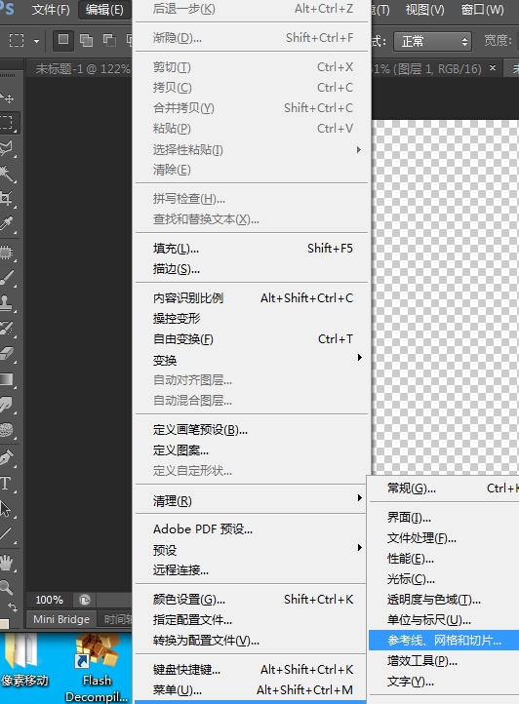519x704 pixels.
Task: Expand the 变换 submenu
Action: pyautogui.click(x=252, y=360)
